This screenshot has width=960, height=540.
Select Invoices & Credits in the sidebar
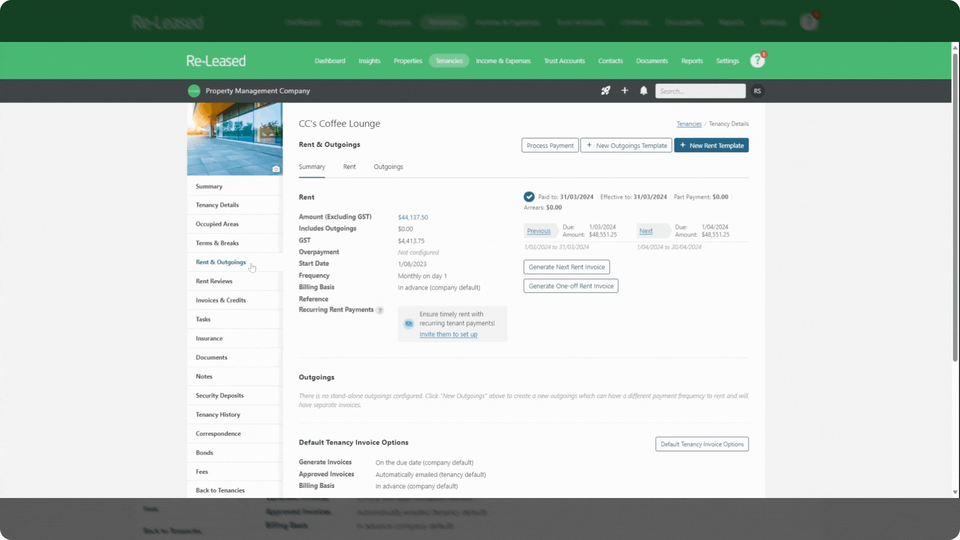234,300
